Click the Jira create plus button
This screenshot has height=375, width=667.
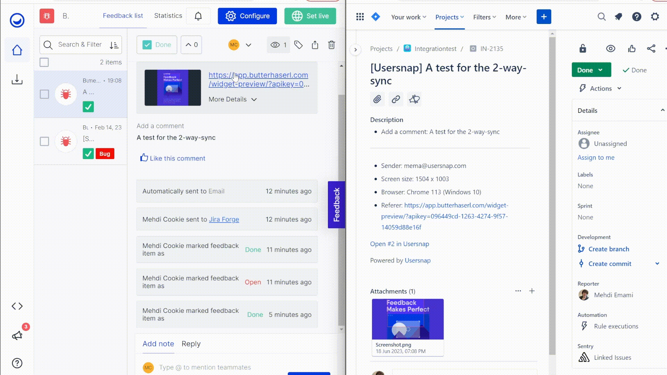(x=544, y=17)
